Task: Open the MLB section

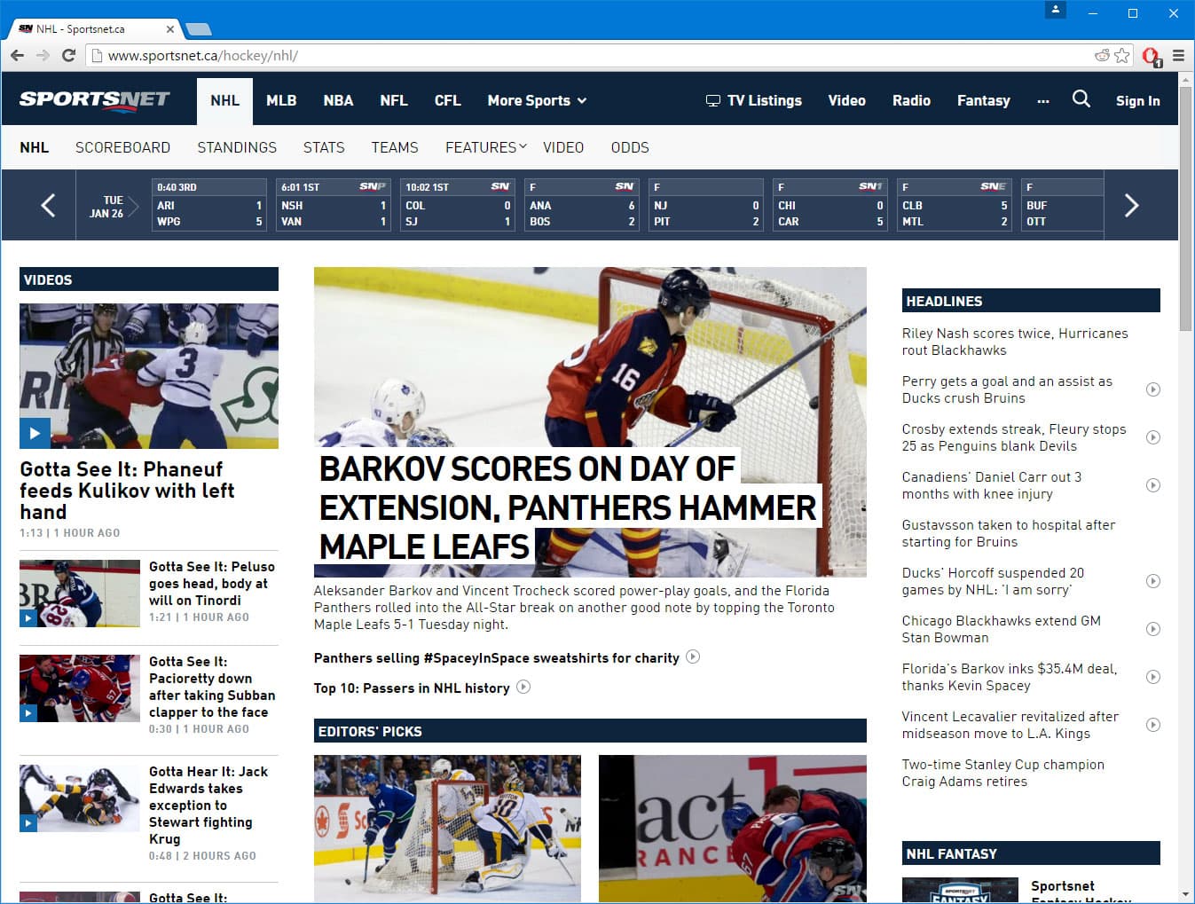Action: click(281, 100)
